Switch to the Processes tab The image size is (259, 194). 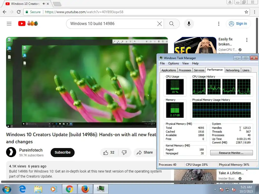185,70
